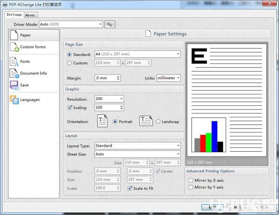Open the Resolution dropdown
279x215 pixels.
coord(109,99)
